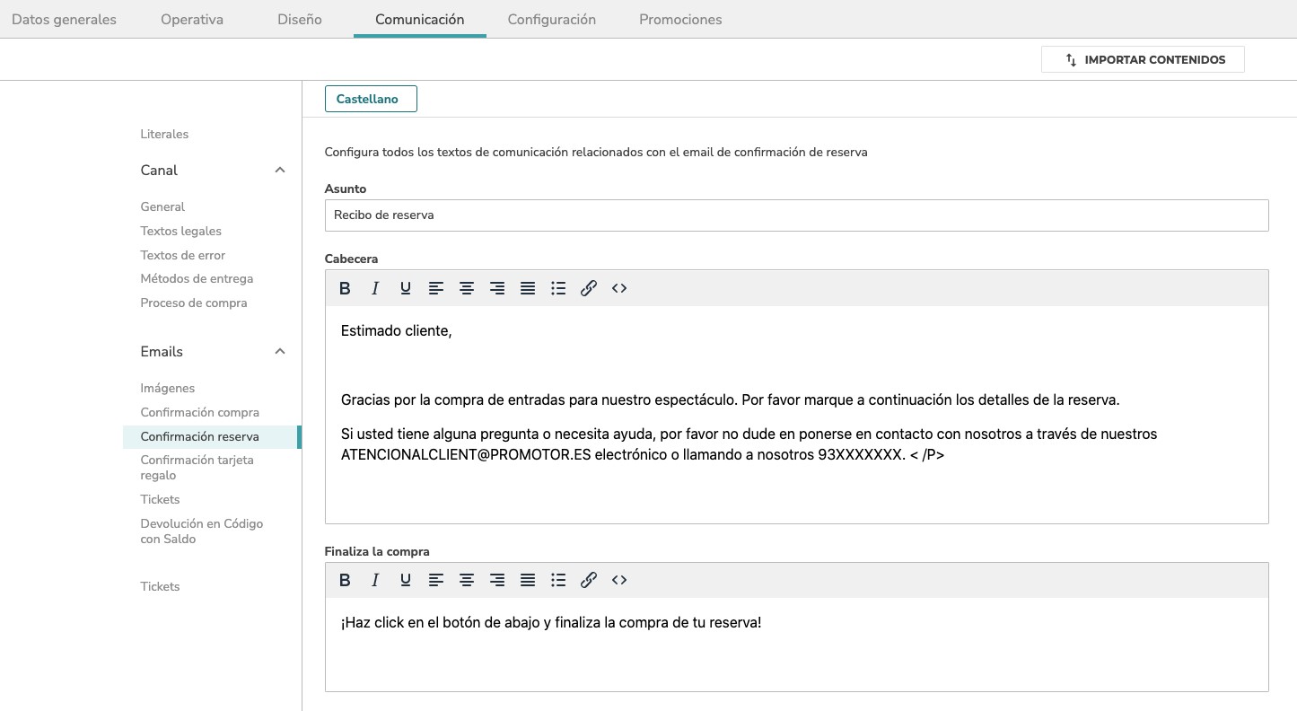Switch to the Configuración tab
1297x711 pixels.
tap(552, 19)
